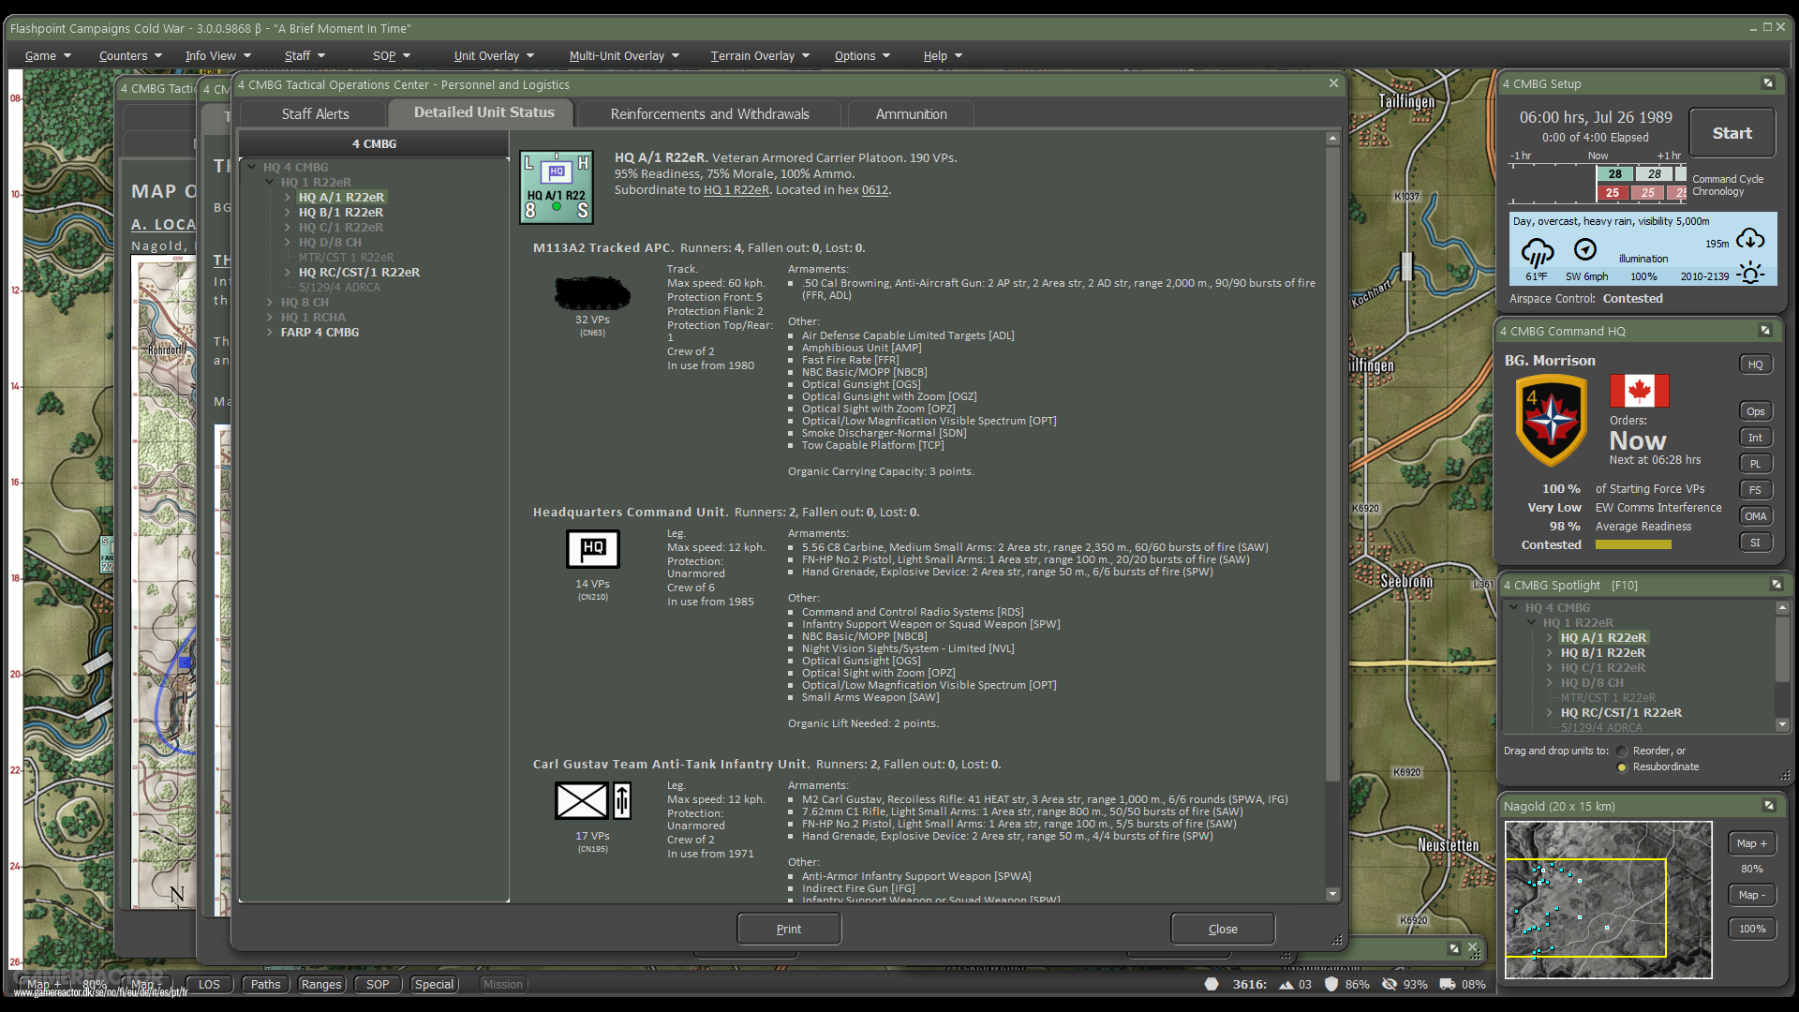Viewport: 1799px width, 1012px height.
Task: Expand HQ B/1 R22eR in unit tree
Action: (288, 213)
